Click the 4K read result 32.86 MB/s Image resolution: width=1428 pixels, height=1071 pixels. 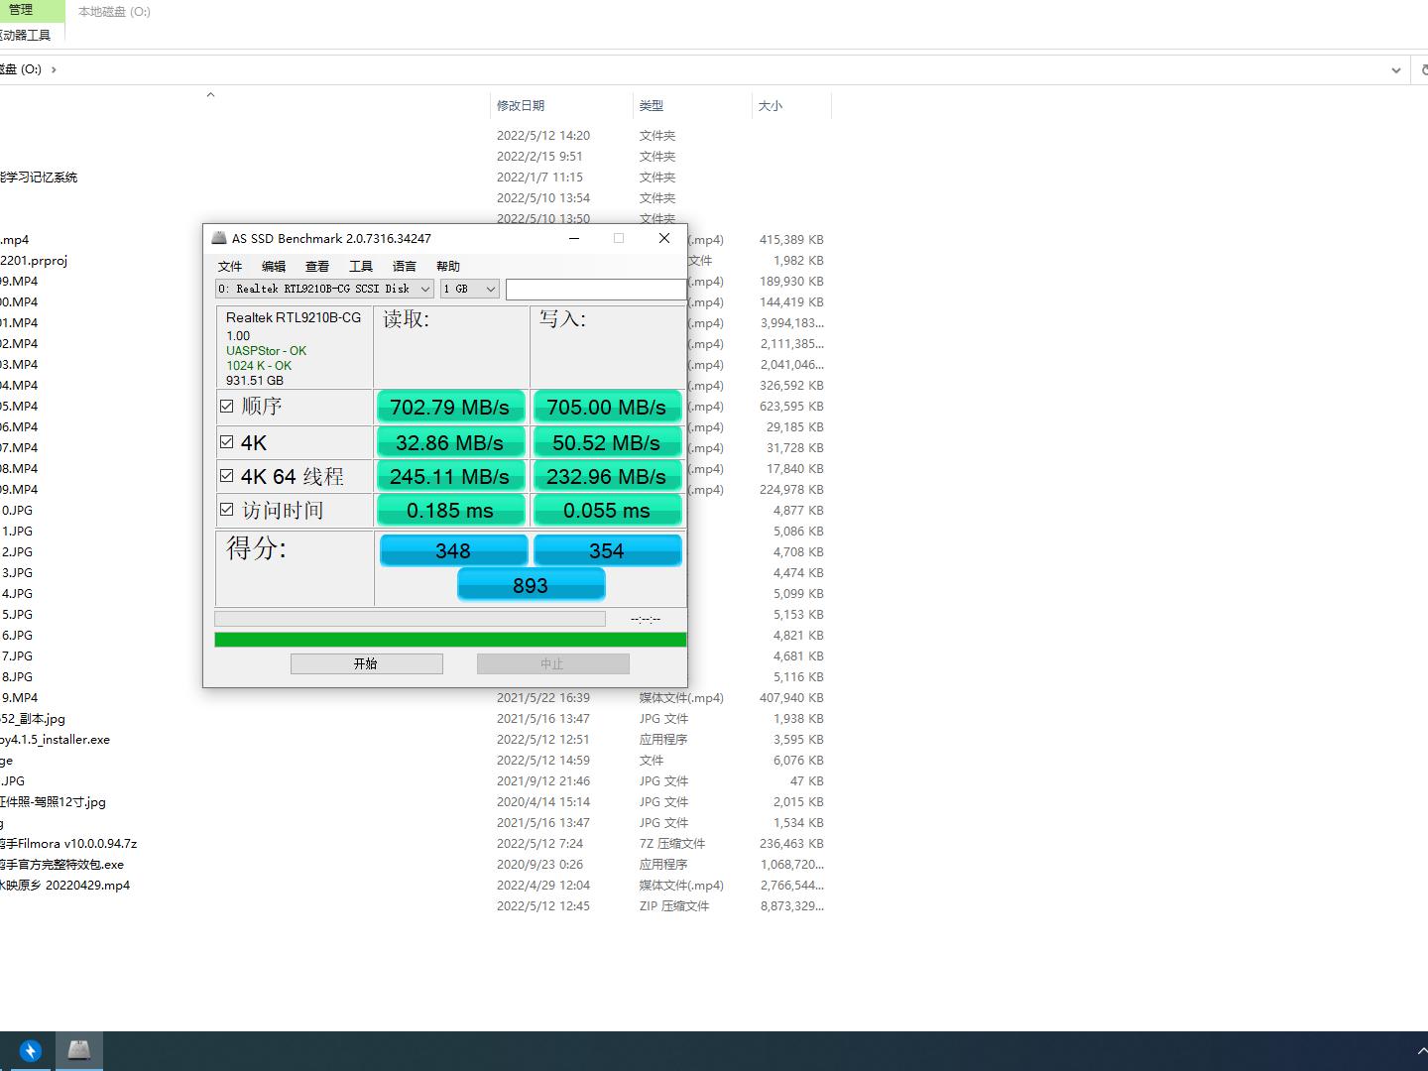point(450,442)
